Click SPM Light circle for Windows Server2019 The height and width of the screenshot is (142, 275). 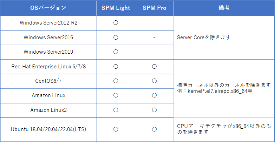tap(116, 52)
